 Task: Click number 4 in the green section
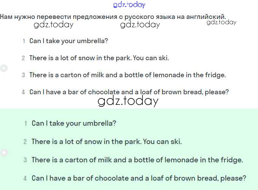click(x=25, y=178)
